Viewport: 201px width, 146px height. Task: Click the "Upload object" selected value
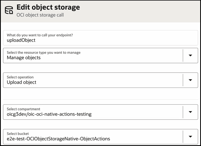click(x=21, y=82)
